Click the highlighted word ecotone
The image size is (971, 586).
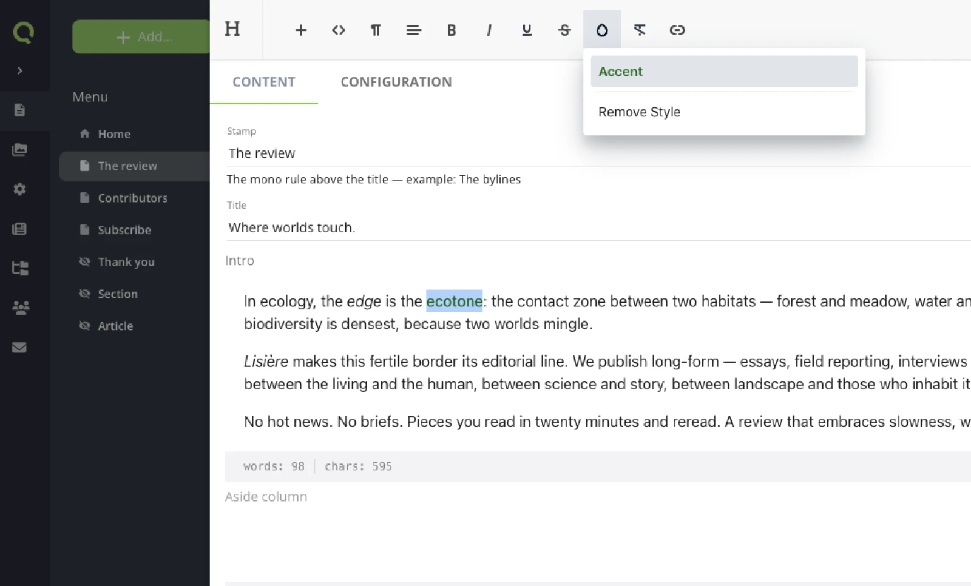454,301
